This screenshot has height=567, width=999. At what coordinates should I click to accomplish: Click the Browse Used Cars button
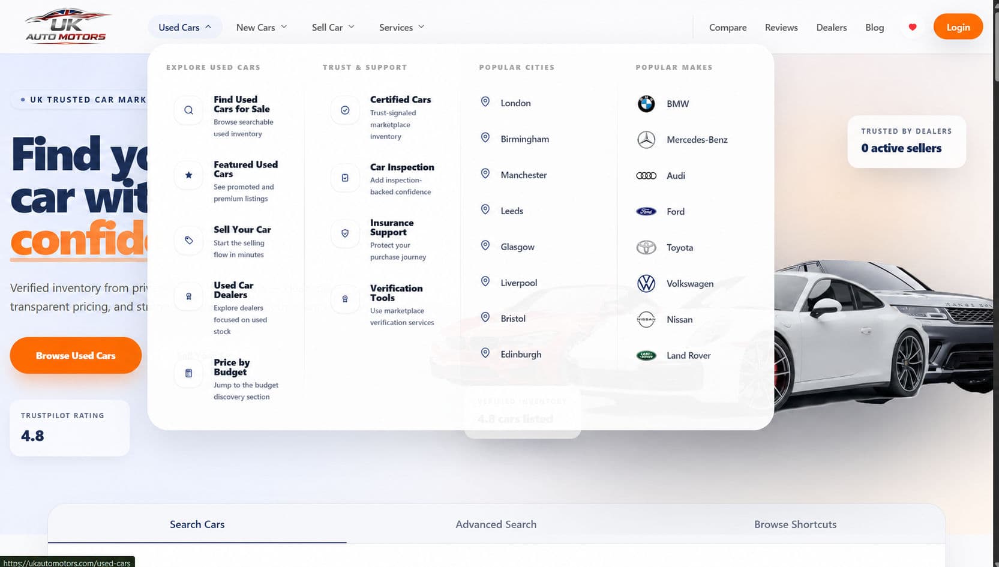tap(76, 356)
